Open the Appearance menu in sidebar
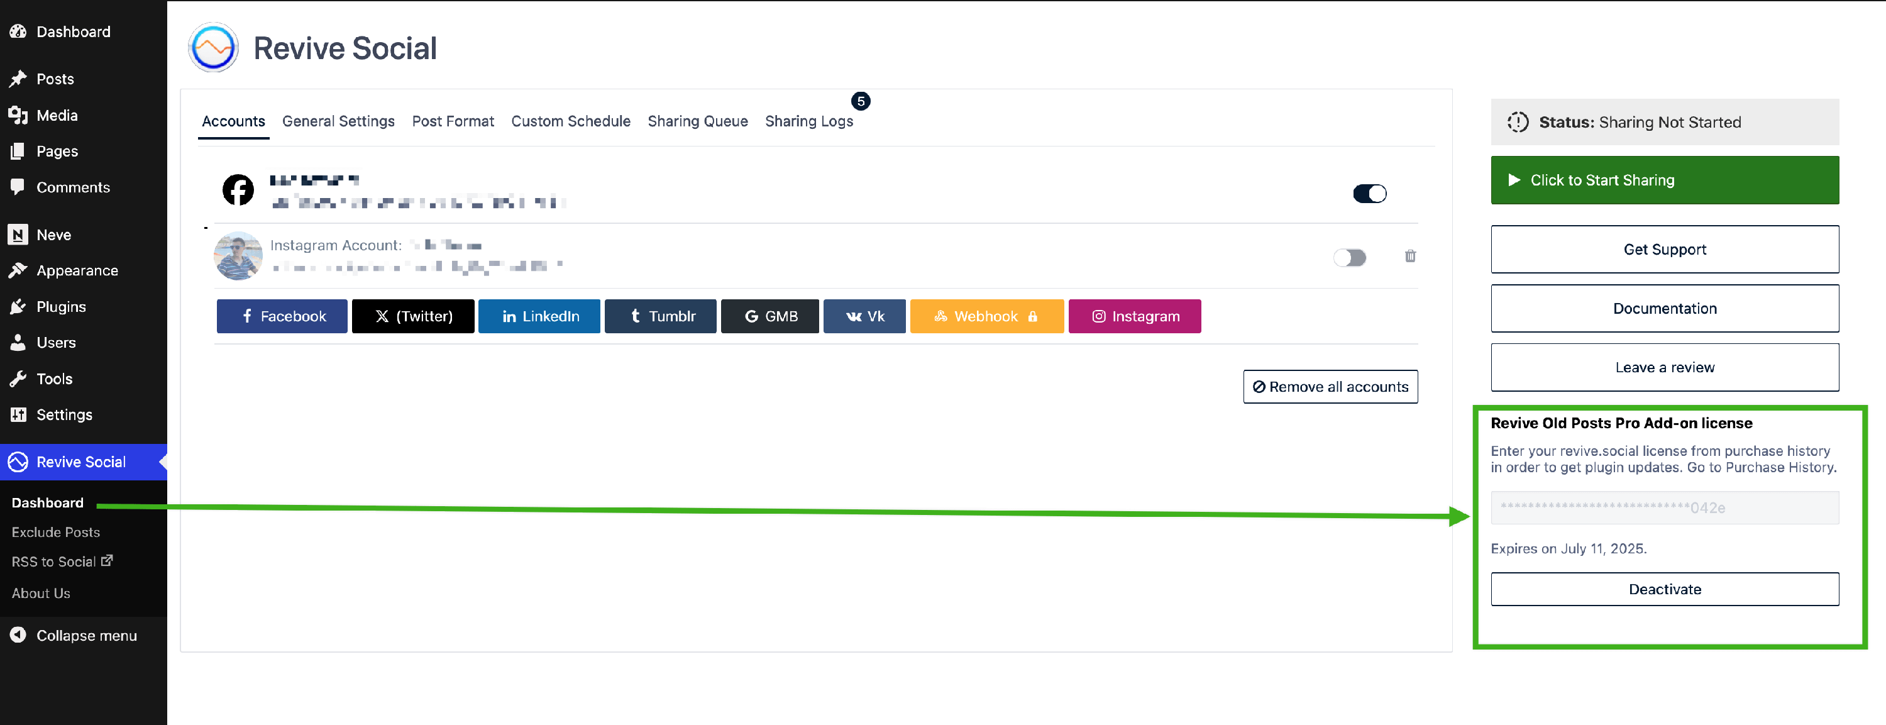1886x725 pixels. 77,271
